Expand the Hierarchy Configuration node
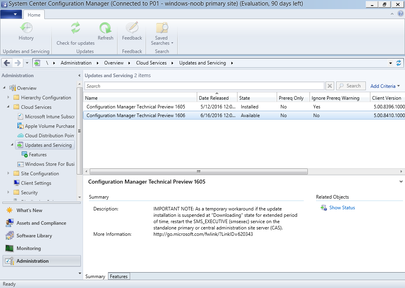 pos(8,97)
